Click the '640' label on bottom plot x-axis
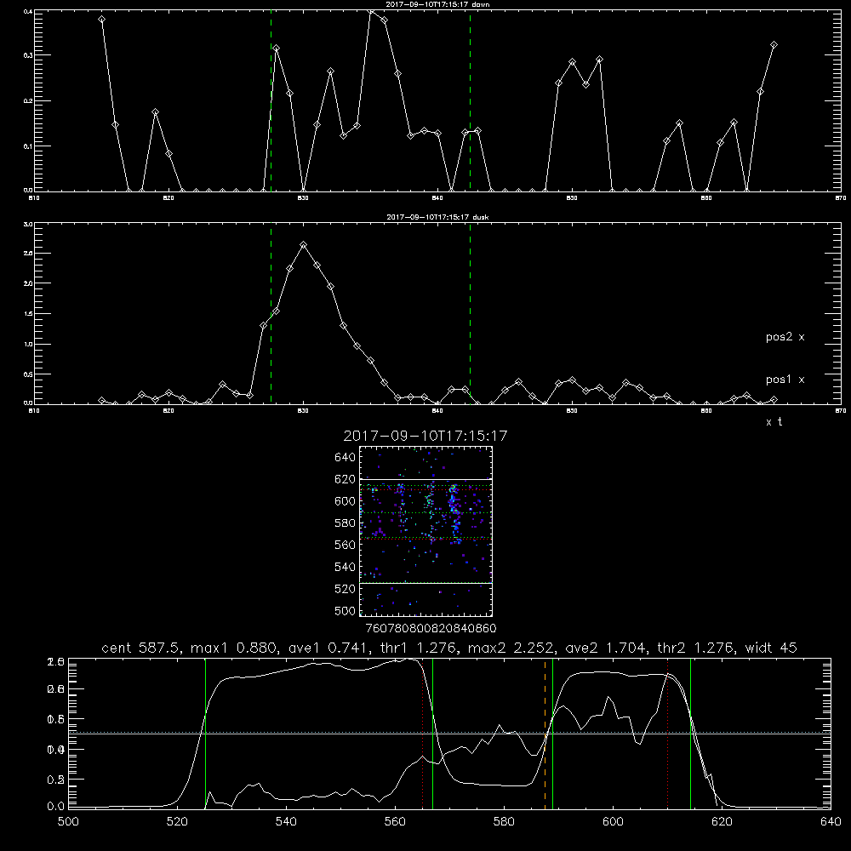851x851 pixels. coord(831,822)
